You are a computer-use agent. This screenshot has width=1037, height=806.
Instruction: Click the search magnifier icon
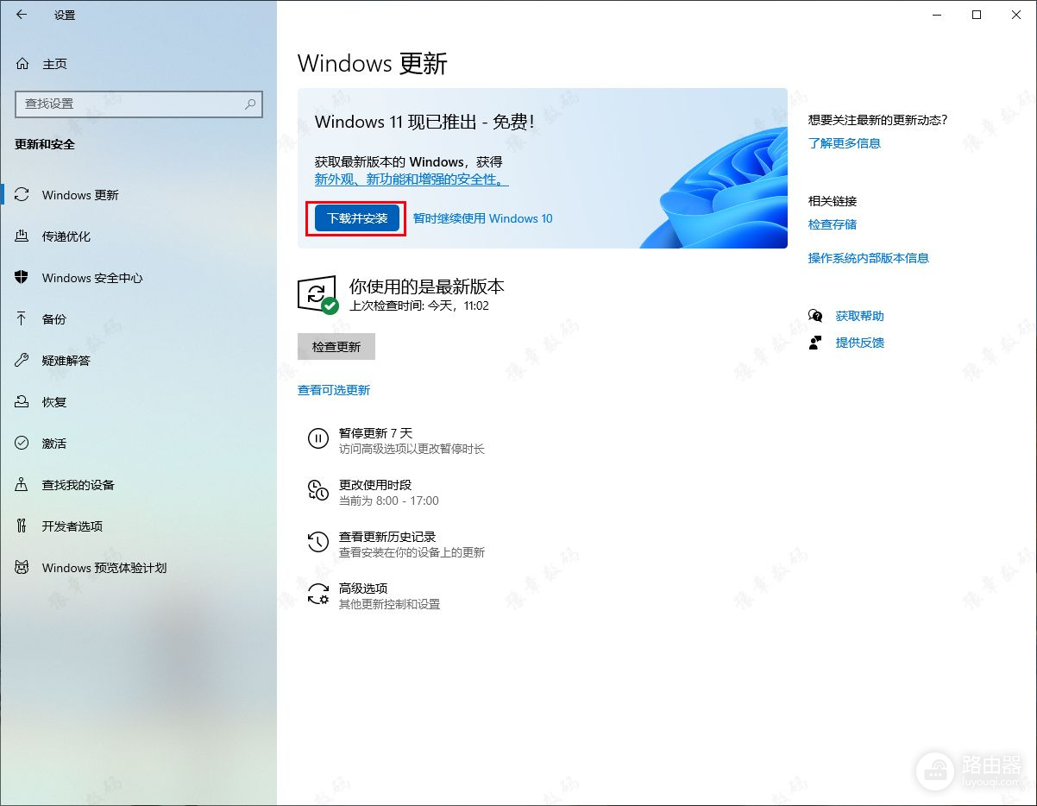coord(250,104)
